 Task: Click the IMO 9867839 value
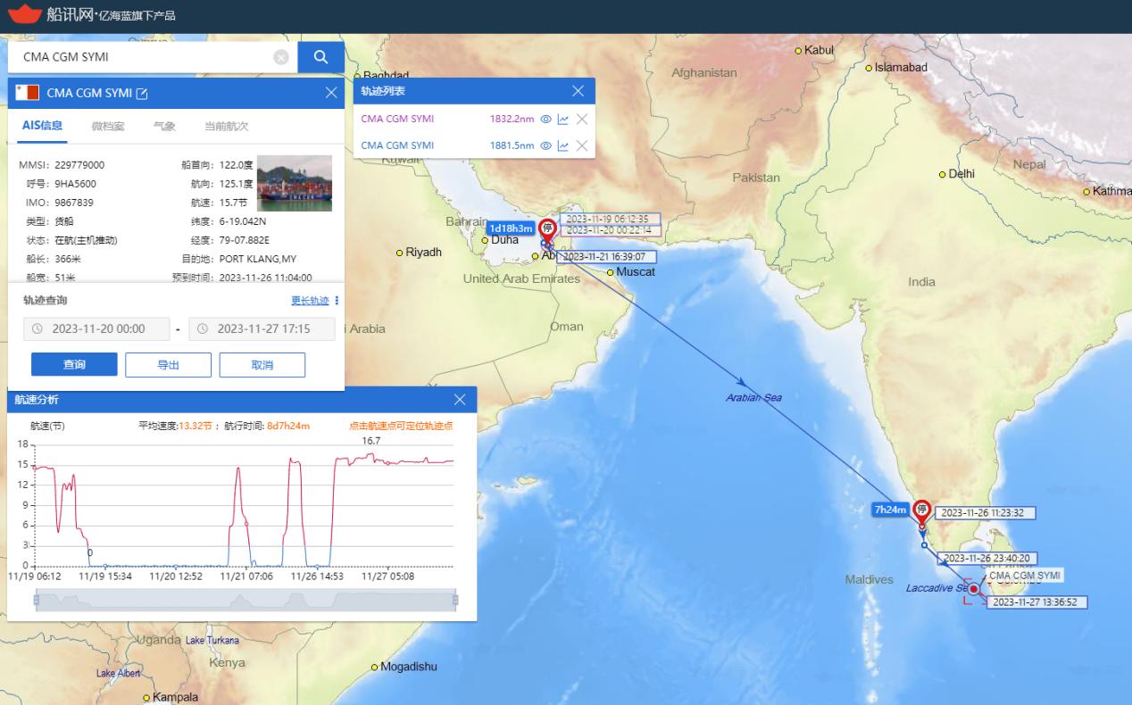74,203
